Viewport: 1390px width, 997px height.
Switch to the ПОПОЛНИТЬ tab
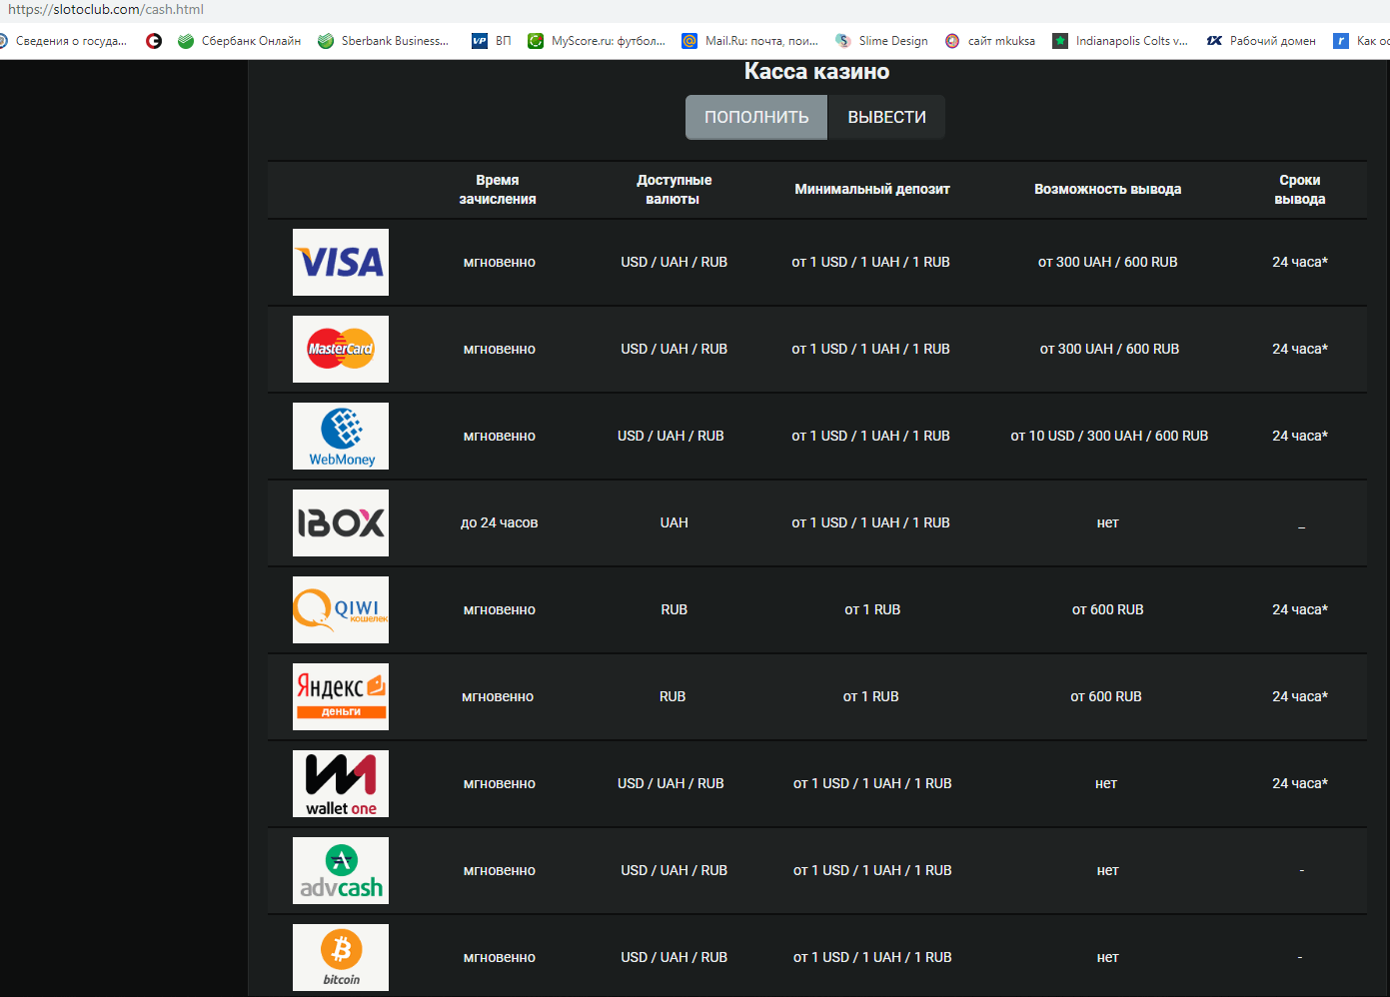point(756,117)
